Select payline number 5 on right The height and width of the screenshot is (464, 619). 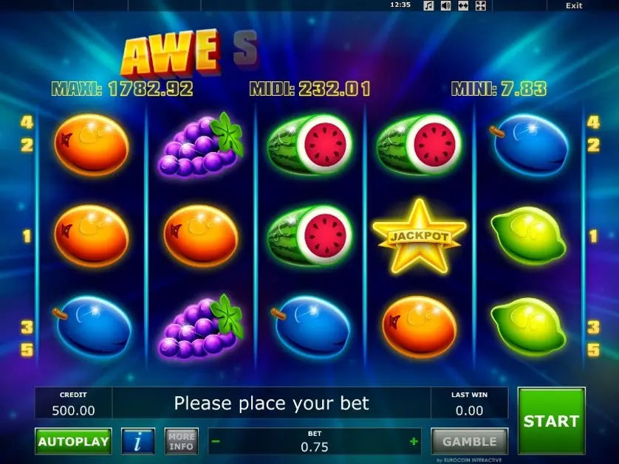tap(593, 350)
